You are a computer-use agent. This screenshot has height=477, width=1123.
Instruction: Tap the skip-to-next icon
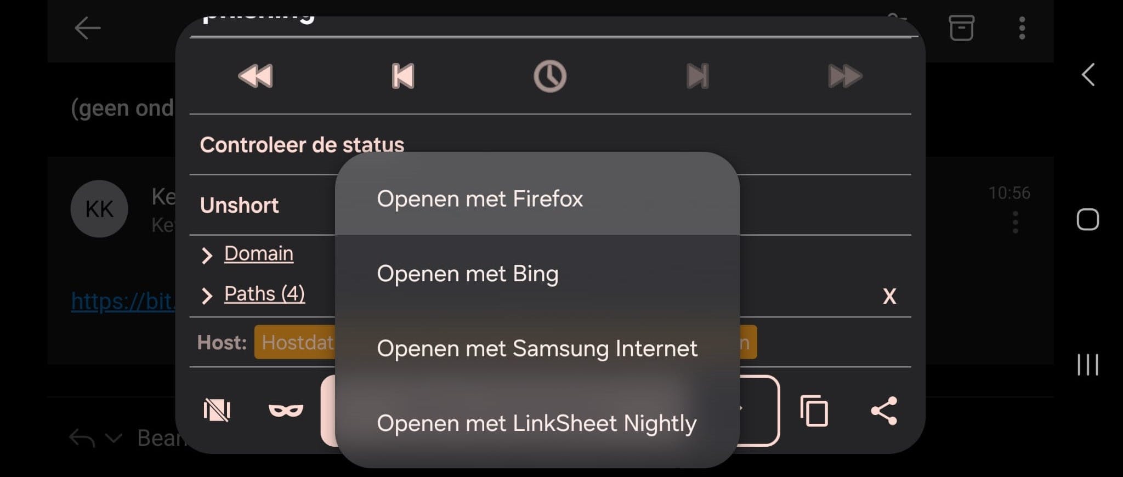click(697, 76)
